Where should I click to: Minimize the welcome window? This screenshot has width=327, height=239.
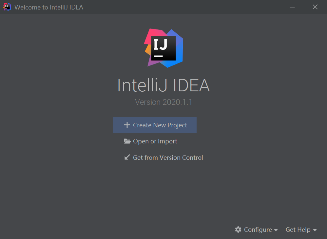[x=292, y=7]
